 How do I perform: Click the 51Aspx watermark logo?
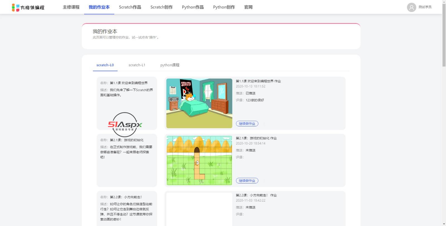125,125
